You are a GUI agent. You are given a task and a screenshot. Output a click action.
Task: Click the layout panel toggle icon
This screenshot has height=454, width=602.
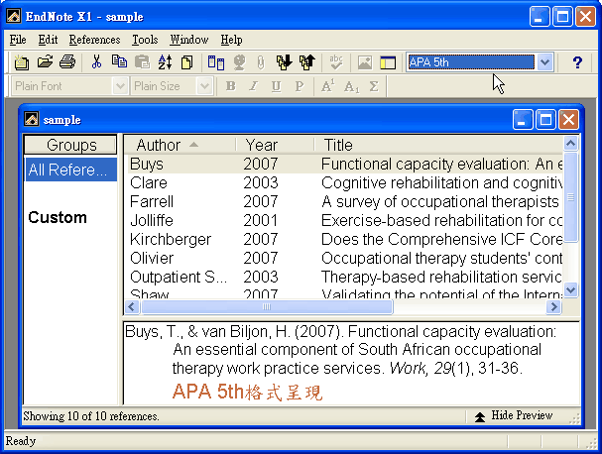point(388,62)
